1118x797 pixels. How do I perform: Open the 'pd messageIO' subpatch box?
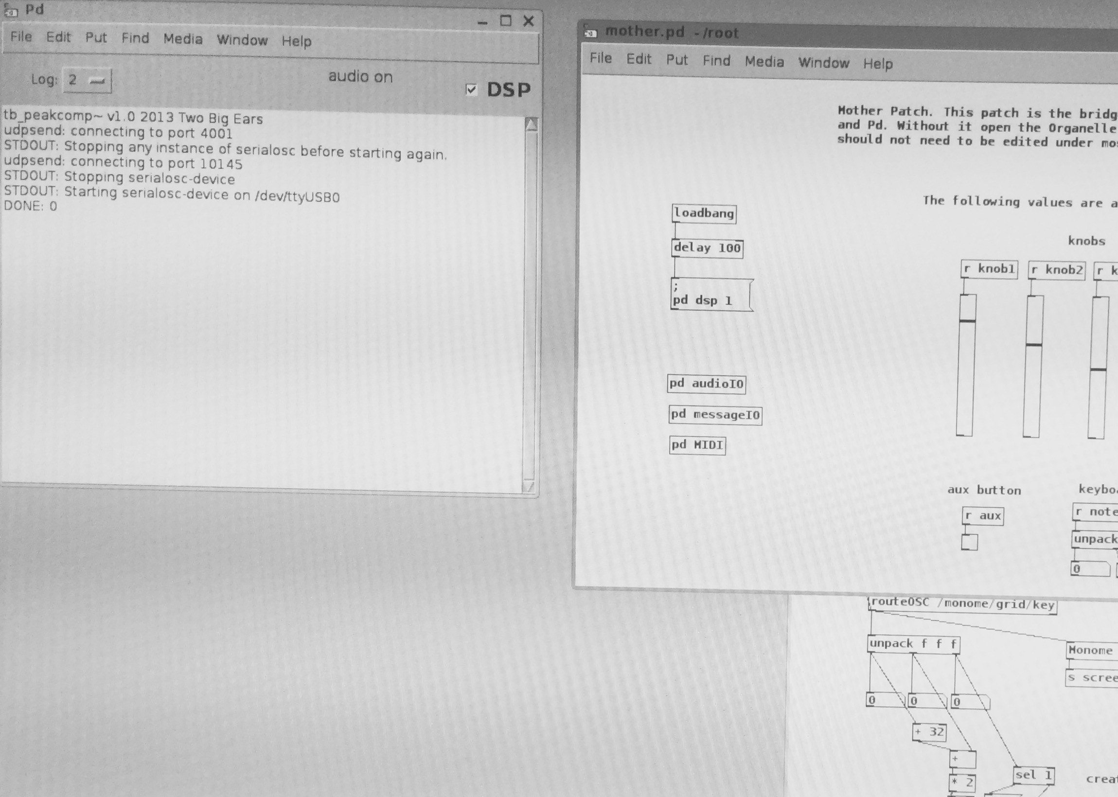[x=715, y=415]
